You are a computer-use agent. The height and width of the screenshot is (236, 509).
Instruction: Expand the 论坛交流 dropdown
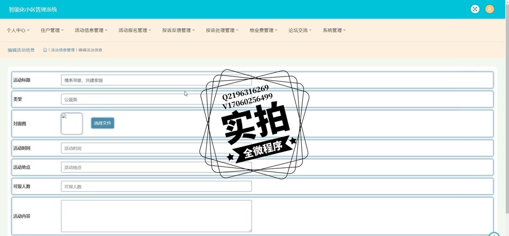[x=300, y=30]
